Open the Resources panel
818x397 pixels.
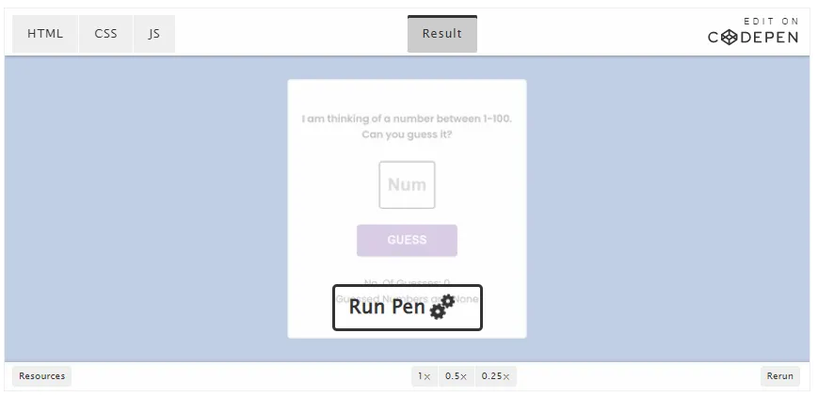pyautogui.click(x=41, y=376)
